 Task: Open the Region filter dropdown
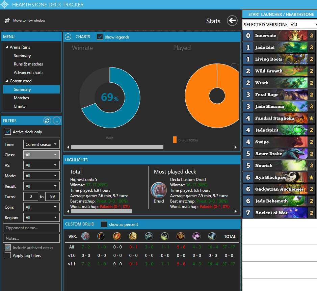42,218
